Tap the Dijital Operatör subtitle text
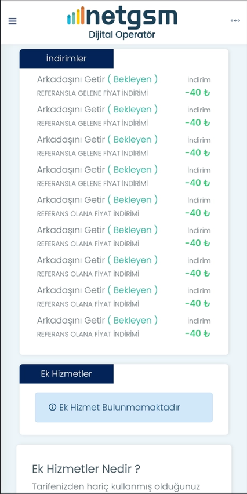This screenshot has width=247, height=494. (x=122, y=35)
